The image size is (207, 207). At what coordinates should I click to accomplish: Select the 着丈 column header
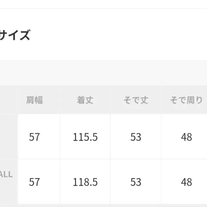[85, 100]
